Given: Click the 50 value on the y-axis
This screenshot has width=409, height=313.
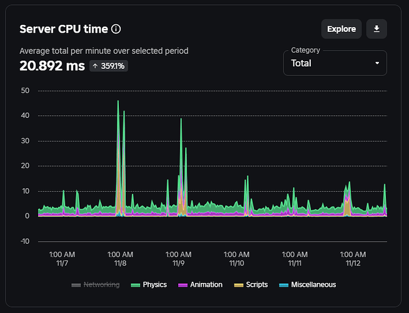Looking at the screenshot, I should point(25,91).
